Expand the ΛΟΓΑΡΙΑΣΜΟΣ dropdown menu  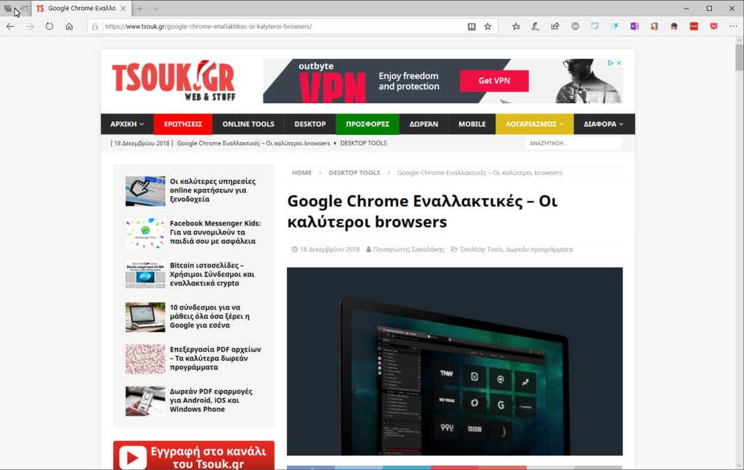pyautogui.click(x=535, y=124)
